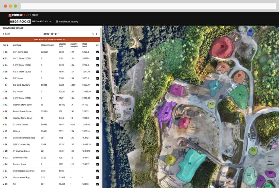Click the Manchester Quarry location pin
279x188 pixels.
57,22
